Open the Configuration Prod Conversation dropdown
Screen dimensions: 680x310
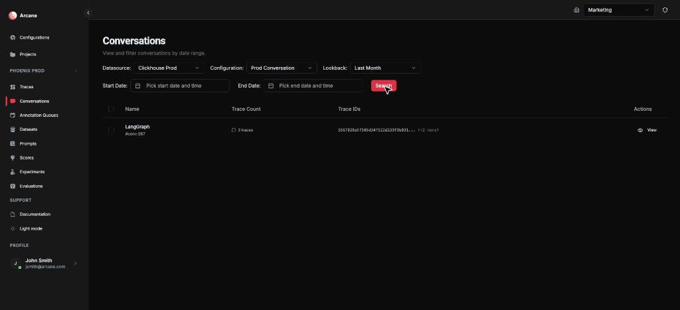[x=282, y=68]
